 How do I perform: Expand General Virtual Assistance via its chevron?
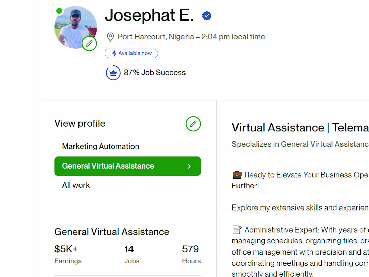(189, 166)
